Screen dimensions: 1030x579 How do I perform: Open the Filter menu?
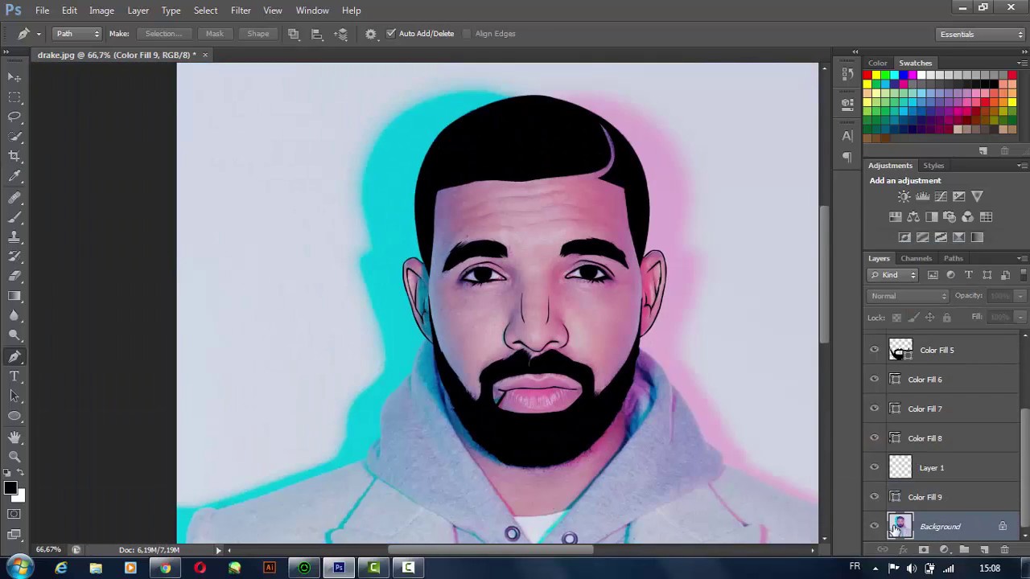point(241,10)
